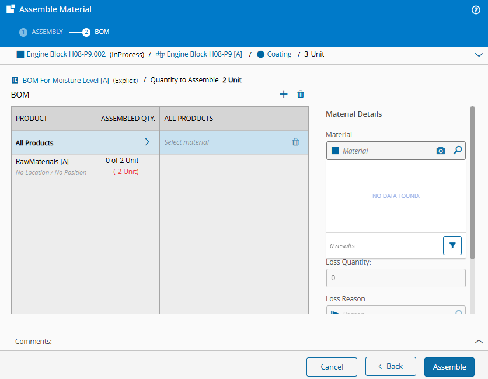This screenshot has height=379, width=488.
Task: Open camera scanner in Material field
Action: (441, 151)
